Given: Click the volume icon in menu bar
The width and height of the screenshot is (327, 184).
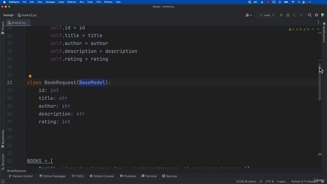Looking at the screenshot, I should click(255, 2).
